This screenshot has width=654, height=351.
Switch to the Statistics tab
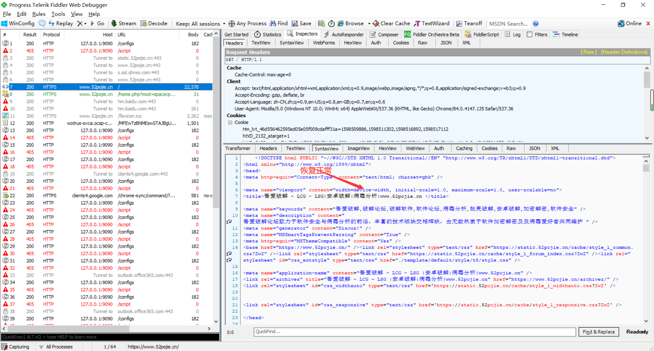pyautogui.click(x=268, y=34)
